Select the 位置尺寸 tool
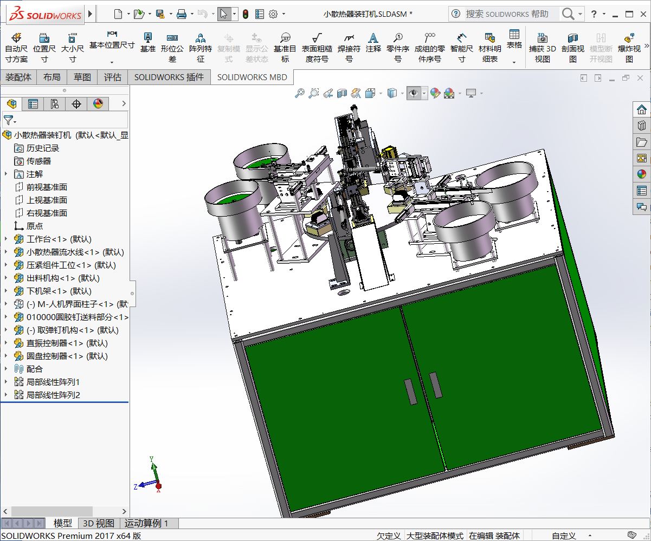This screenshot has height=541, width=651. [x=44, y=47]
